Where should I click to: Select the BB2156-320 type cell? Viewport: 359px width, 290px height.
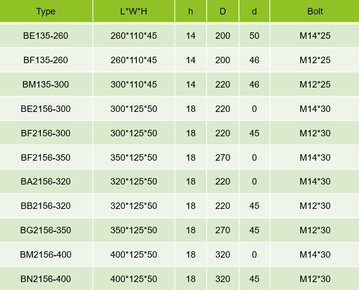46,206
